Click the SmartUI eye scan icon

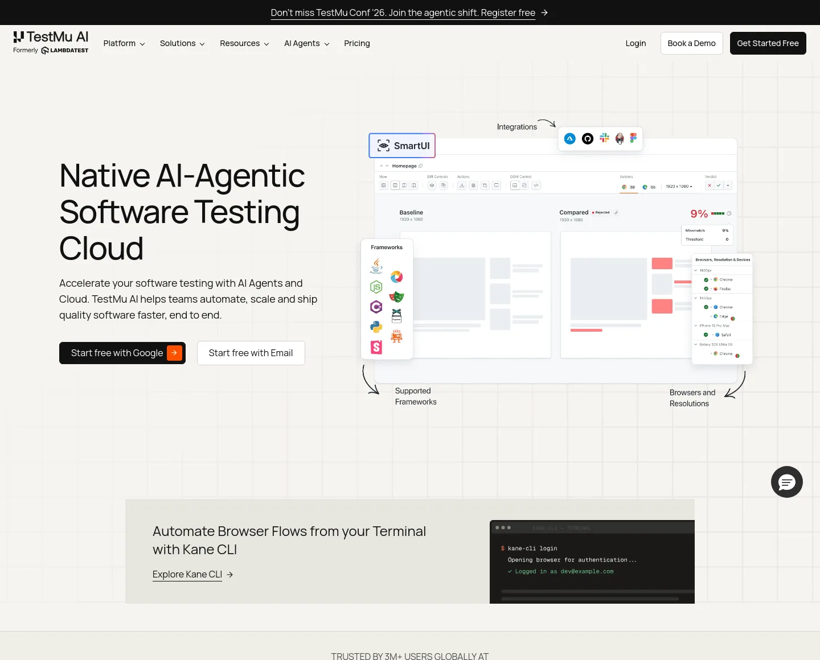point(384,146)
